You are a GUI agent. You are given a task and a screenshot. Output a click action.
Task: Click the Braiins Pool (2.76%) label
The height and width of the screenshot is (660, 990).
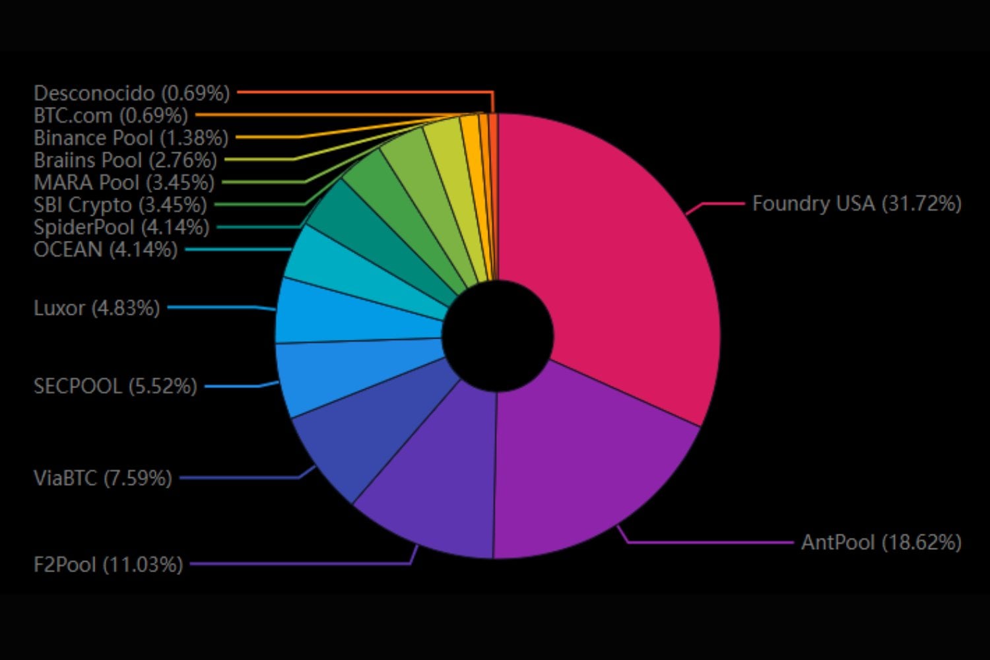click(x=124, y=160)
